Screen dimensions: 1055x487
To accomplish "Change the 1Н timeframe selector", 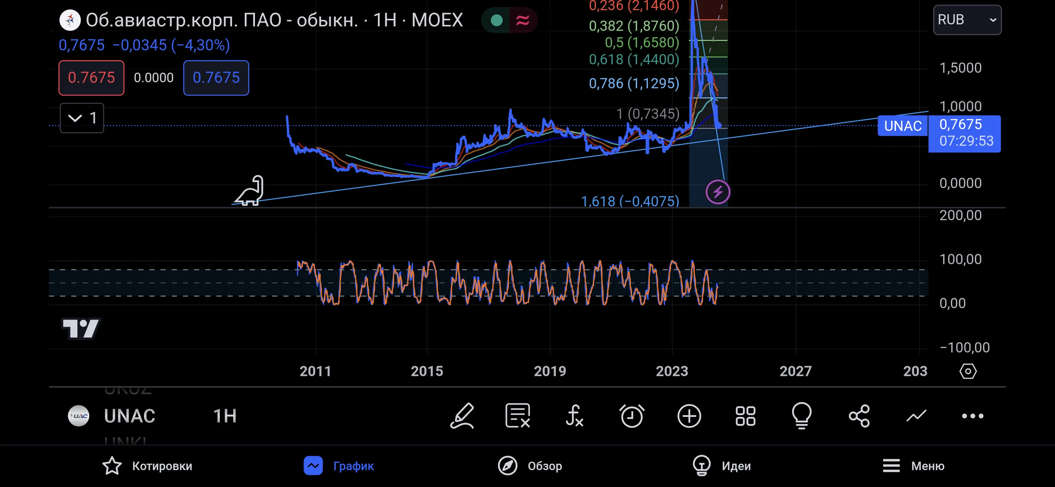I will (x=225, y=416).
